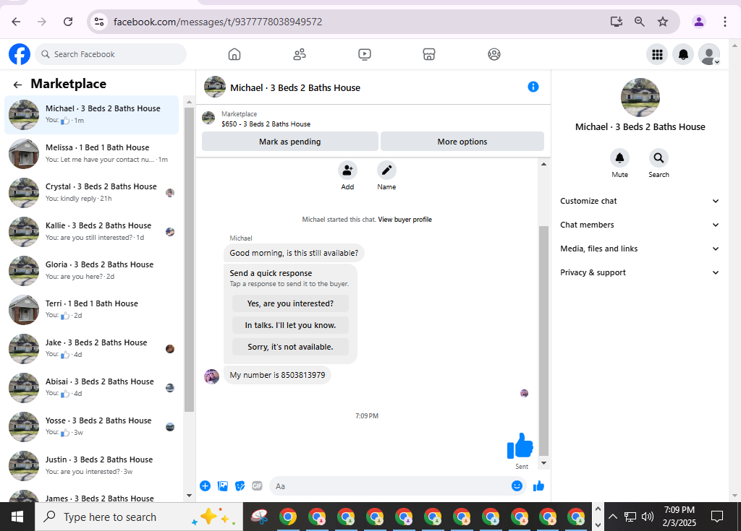The width and height of the screenshot is (741, 531).
Task: Open the Notifications bell in header
Action: tap(683, 54)
